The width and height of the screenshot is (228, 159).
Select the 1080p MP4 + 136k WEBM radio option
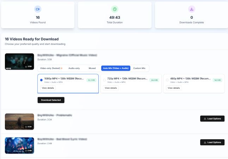click(x=42, y=80)
